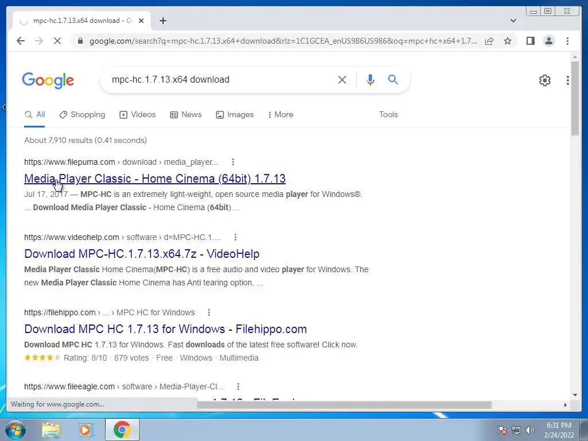Click the Chrome taskbar button
This screenshot has width=588, height=441.
[x=122, y=430]
